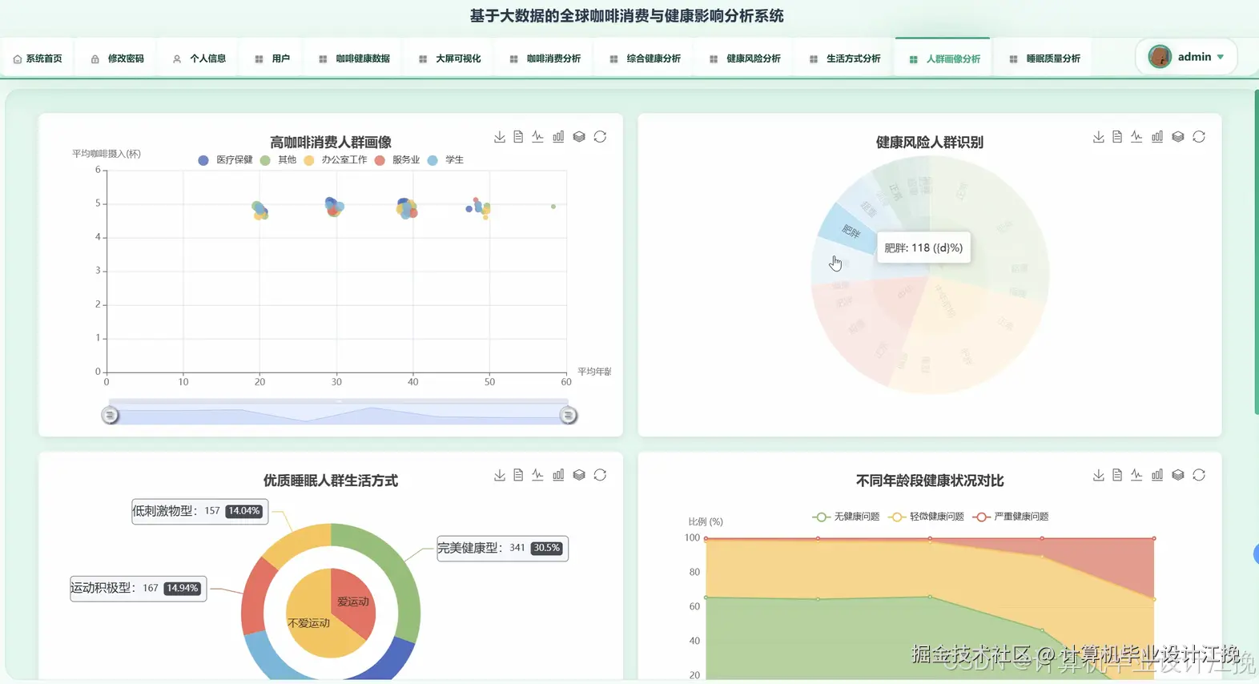Viewport: 1259px width, 684px height.
Task: Switch 健康风险人群识别 chart to line type
Action: pyautogui.click(x=1136, y=137)
